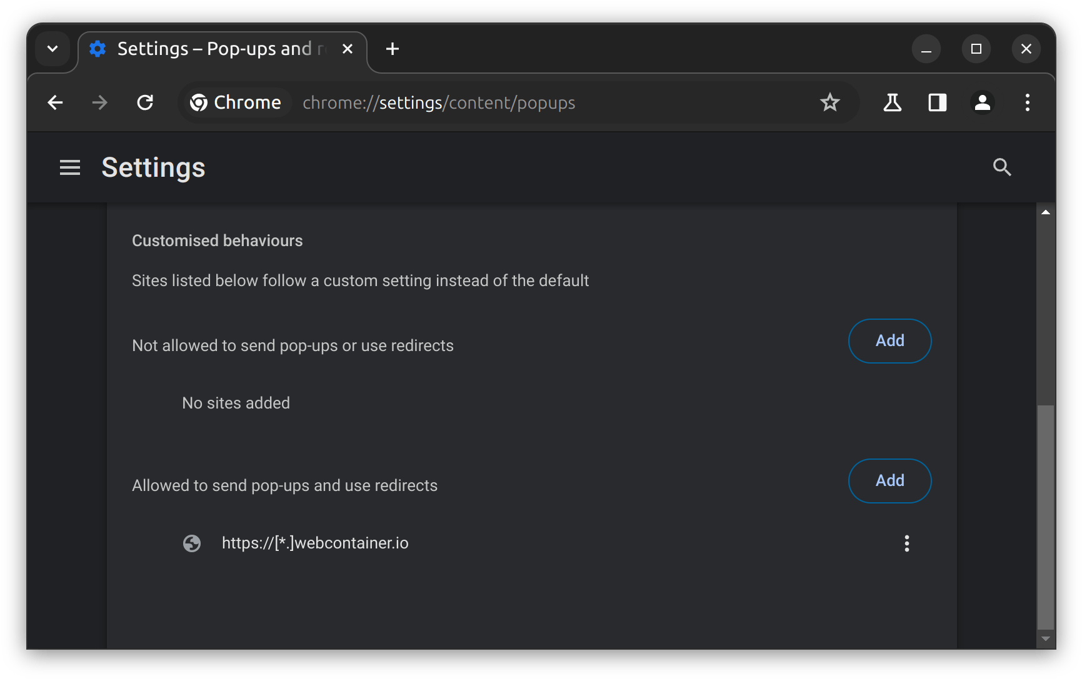Open the profile avatar menu
Viewport: 1082px width, 679px height.
tap(982, 102)
